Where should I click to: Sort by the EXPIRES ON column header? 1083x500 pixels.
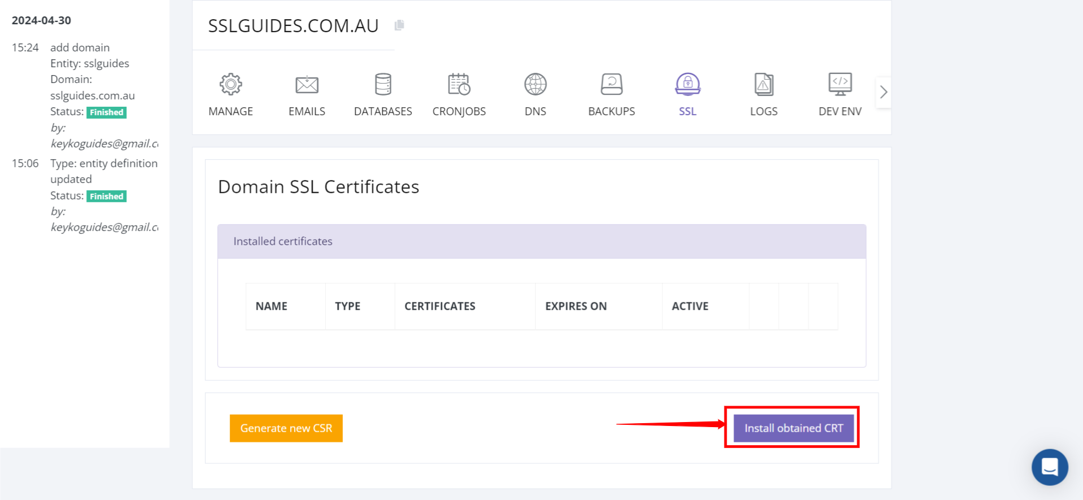click(576, 306)
